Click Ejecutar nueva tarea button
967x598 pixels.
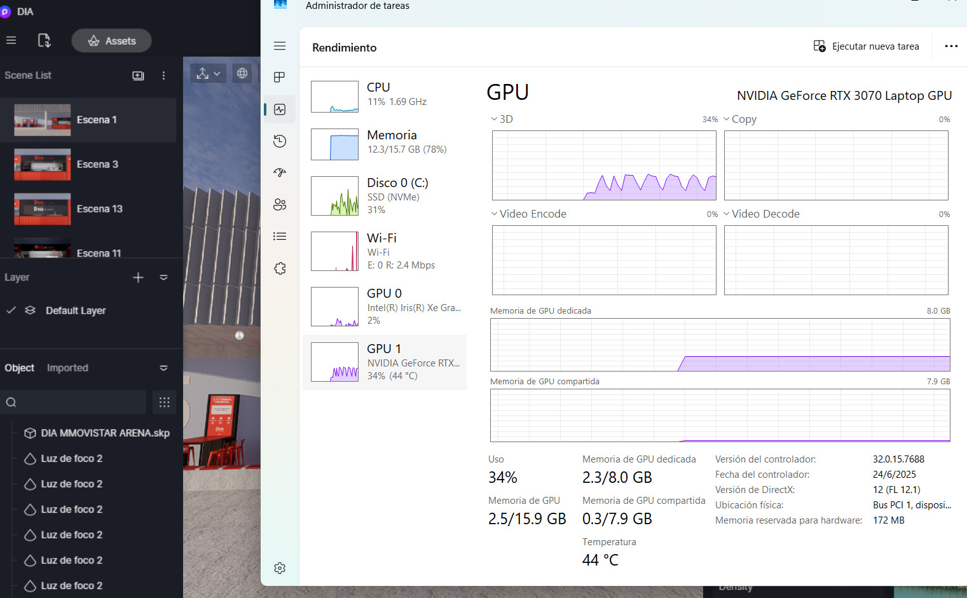point(866,46)
